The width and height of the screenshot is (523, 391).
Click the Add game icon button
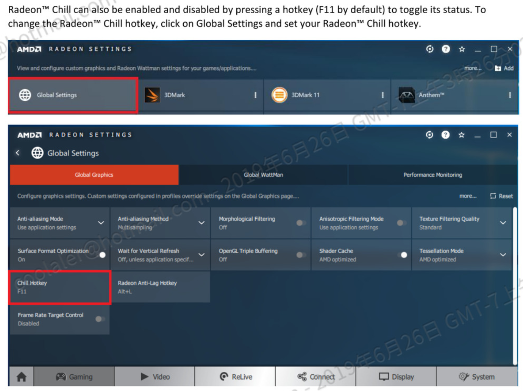(x=504, y=68)
